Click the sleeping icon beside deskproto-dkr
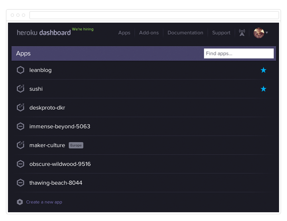Screen dimensions: 287x221 coord(20,107)
